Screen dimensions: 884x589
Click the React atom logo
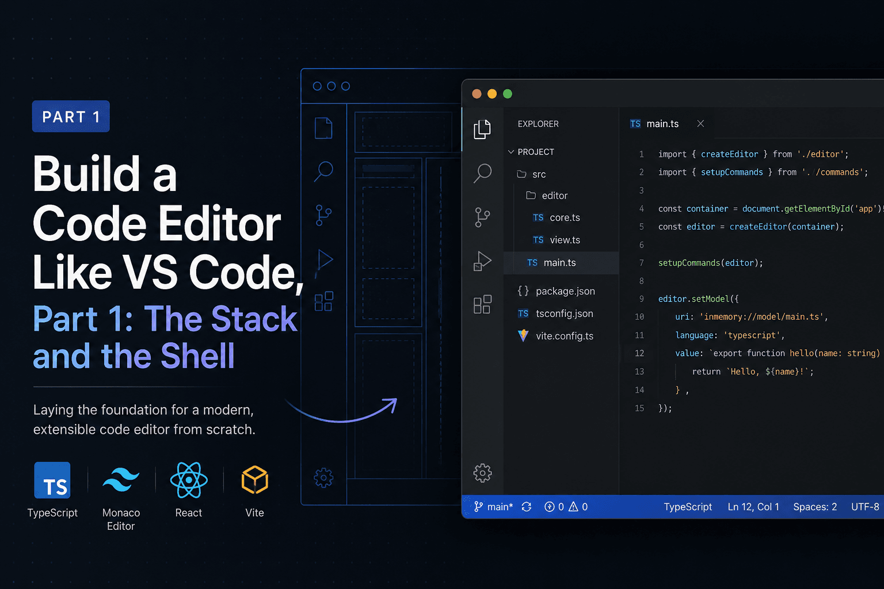pyautogui.click(x=189, y=480)
